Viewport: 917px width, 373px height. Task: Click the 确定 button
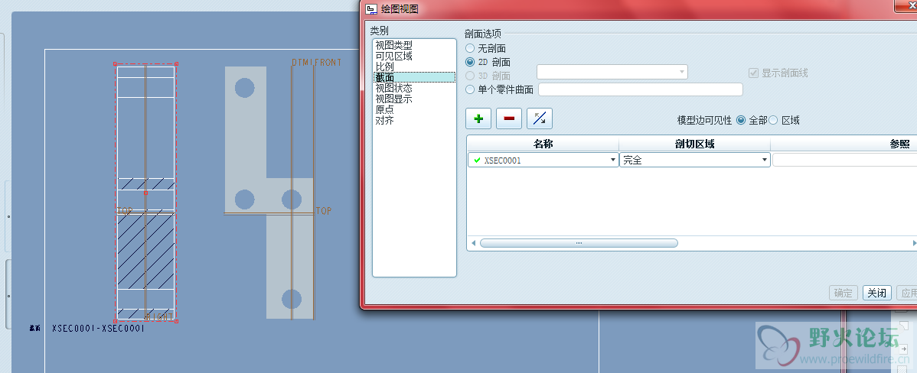pyautogui.click(x=844, y=293)
